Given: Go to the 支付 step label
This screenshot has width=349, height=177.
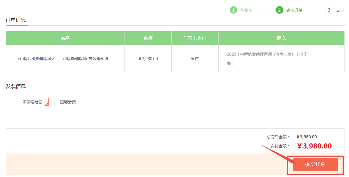Looking at the screenshot, I should coord(340,10).
